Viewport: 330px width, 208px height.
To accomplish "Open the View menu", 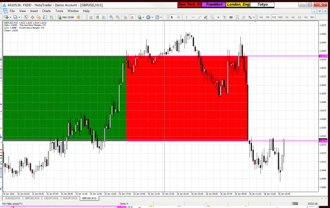I will tap(23, 11).
